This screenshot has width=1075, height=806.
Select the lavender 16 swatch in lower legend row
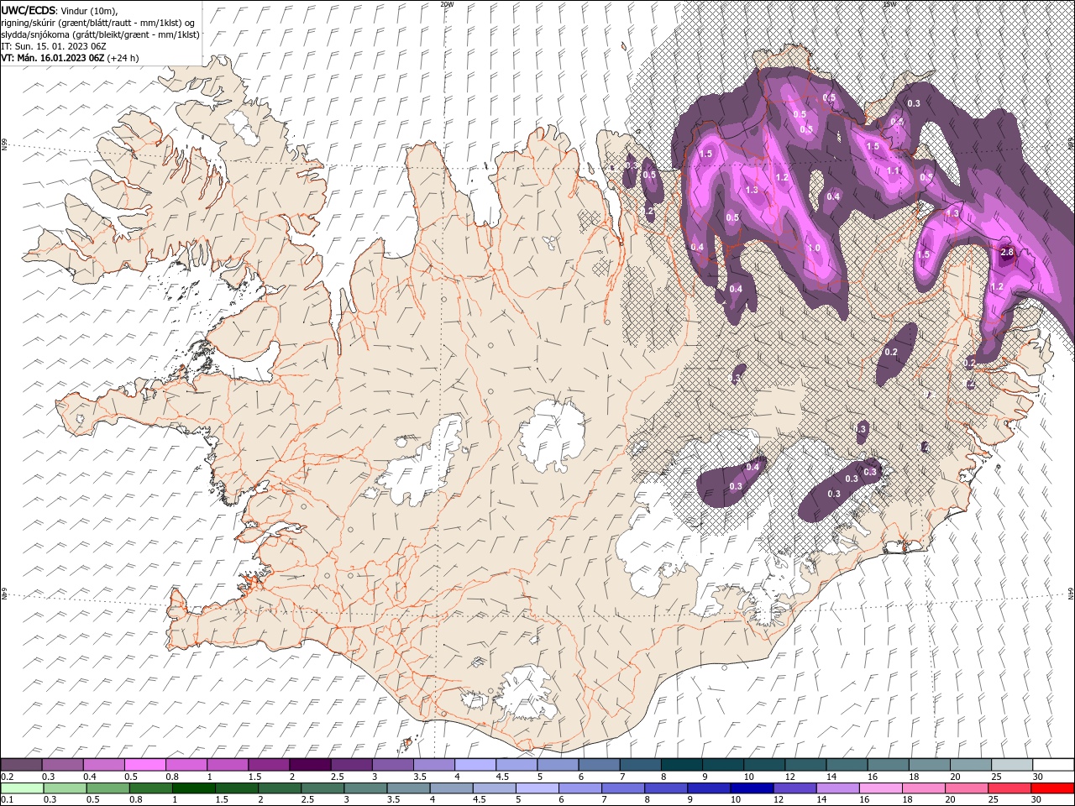coord(880,788)
